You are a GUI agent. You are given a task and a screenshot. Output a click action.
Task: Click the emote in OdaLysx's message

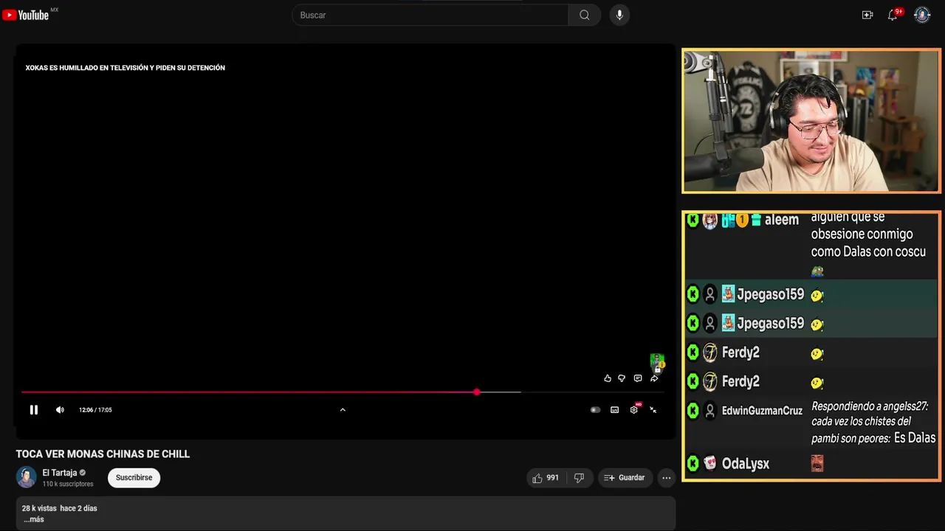coord(817,463)
